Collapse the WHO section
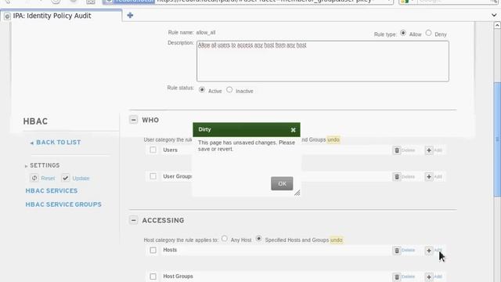This screenshot has height=282, width=501. pyautogui.click(x=134, y=120)
